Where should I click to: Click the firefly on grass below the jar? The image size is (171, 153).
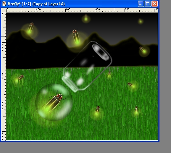tap(97, 110)
